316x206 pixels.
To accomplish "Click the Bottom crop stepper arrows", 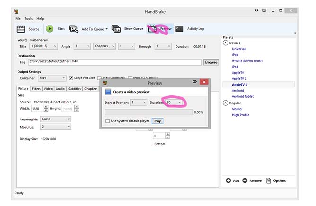I will 167,136.
